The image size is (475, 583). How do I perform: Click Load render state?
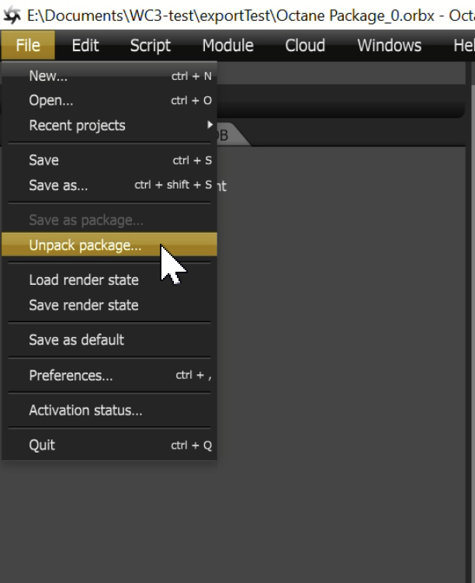[x=84, y=279]
